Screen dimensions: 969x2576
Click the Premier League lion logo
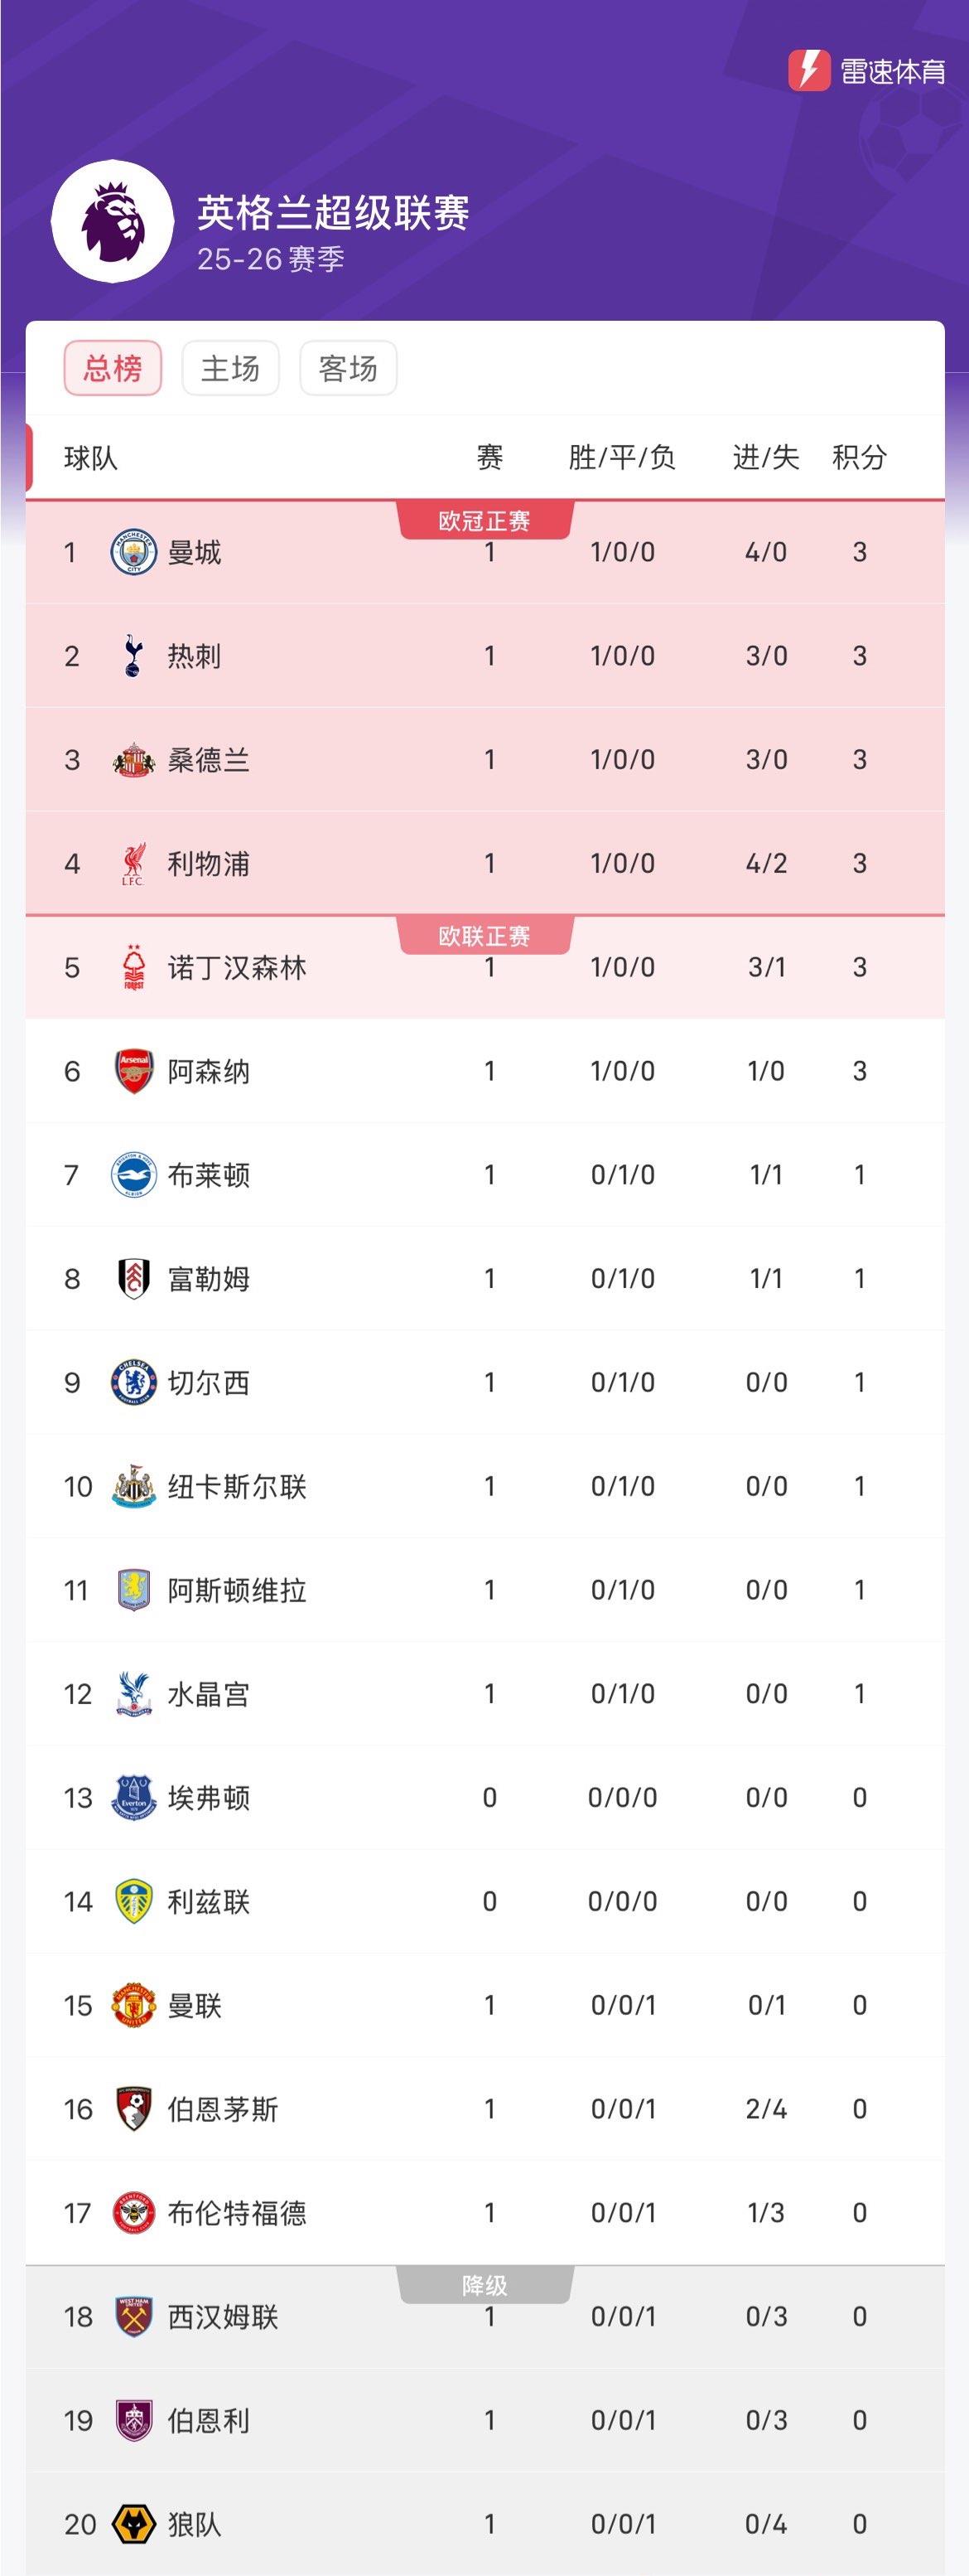(x=112, y=222)
